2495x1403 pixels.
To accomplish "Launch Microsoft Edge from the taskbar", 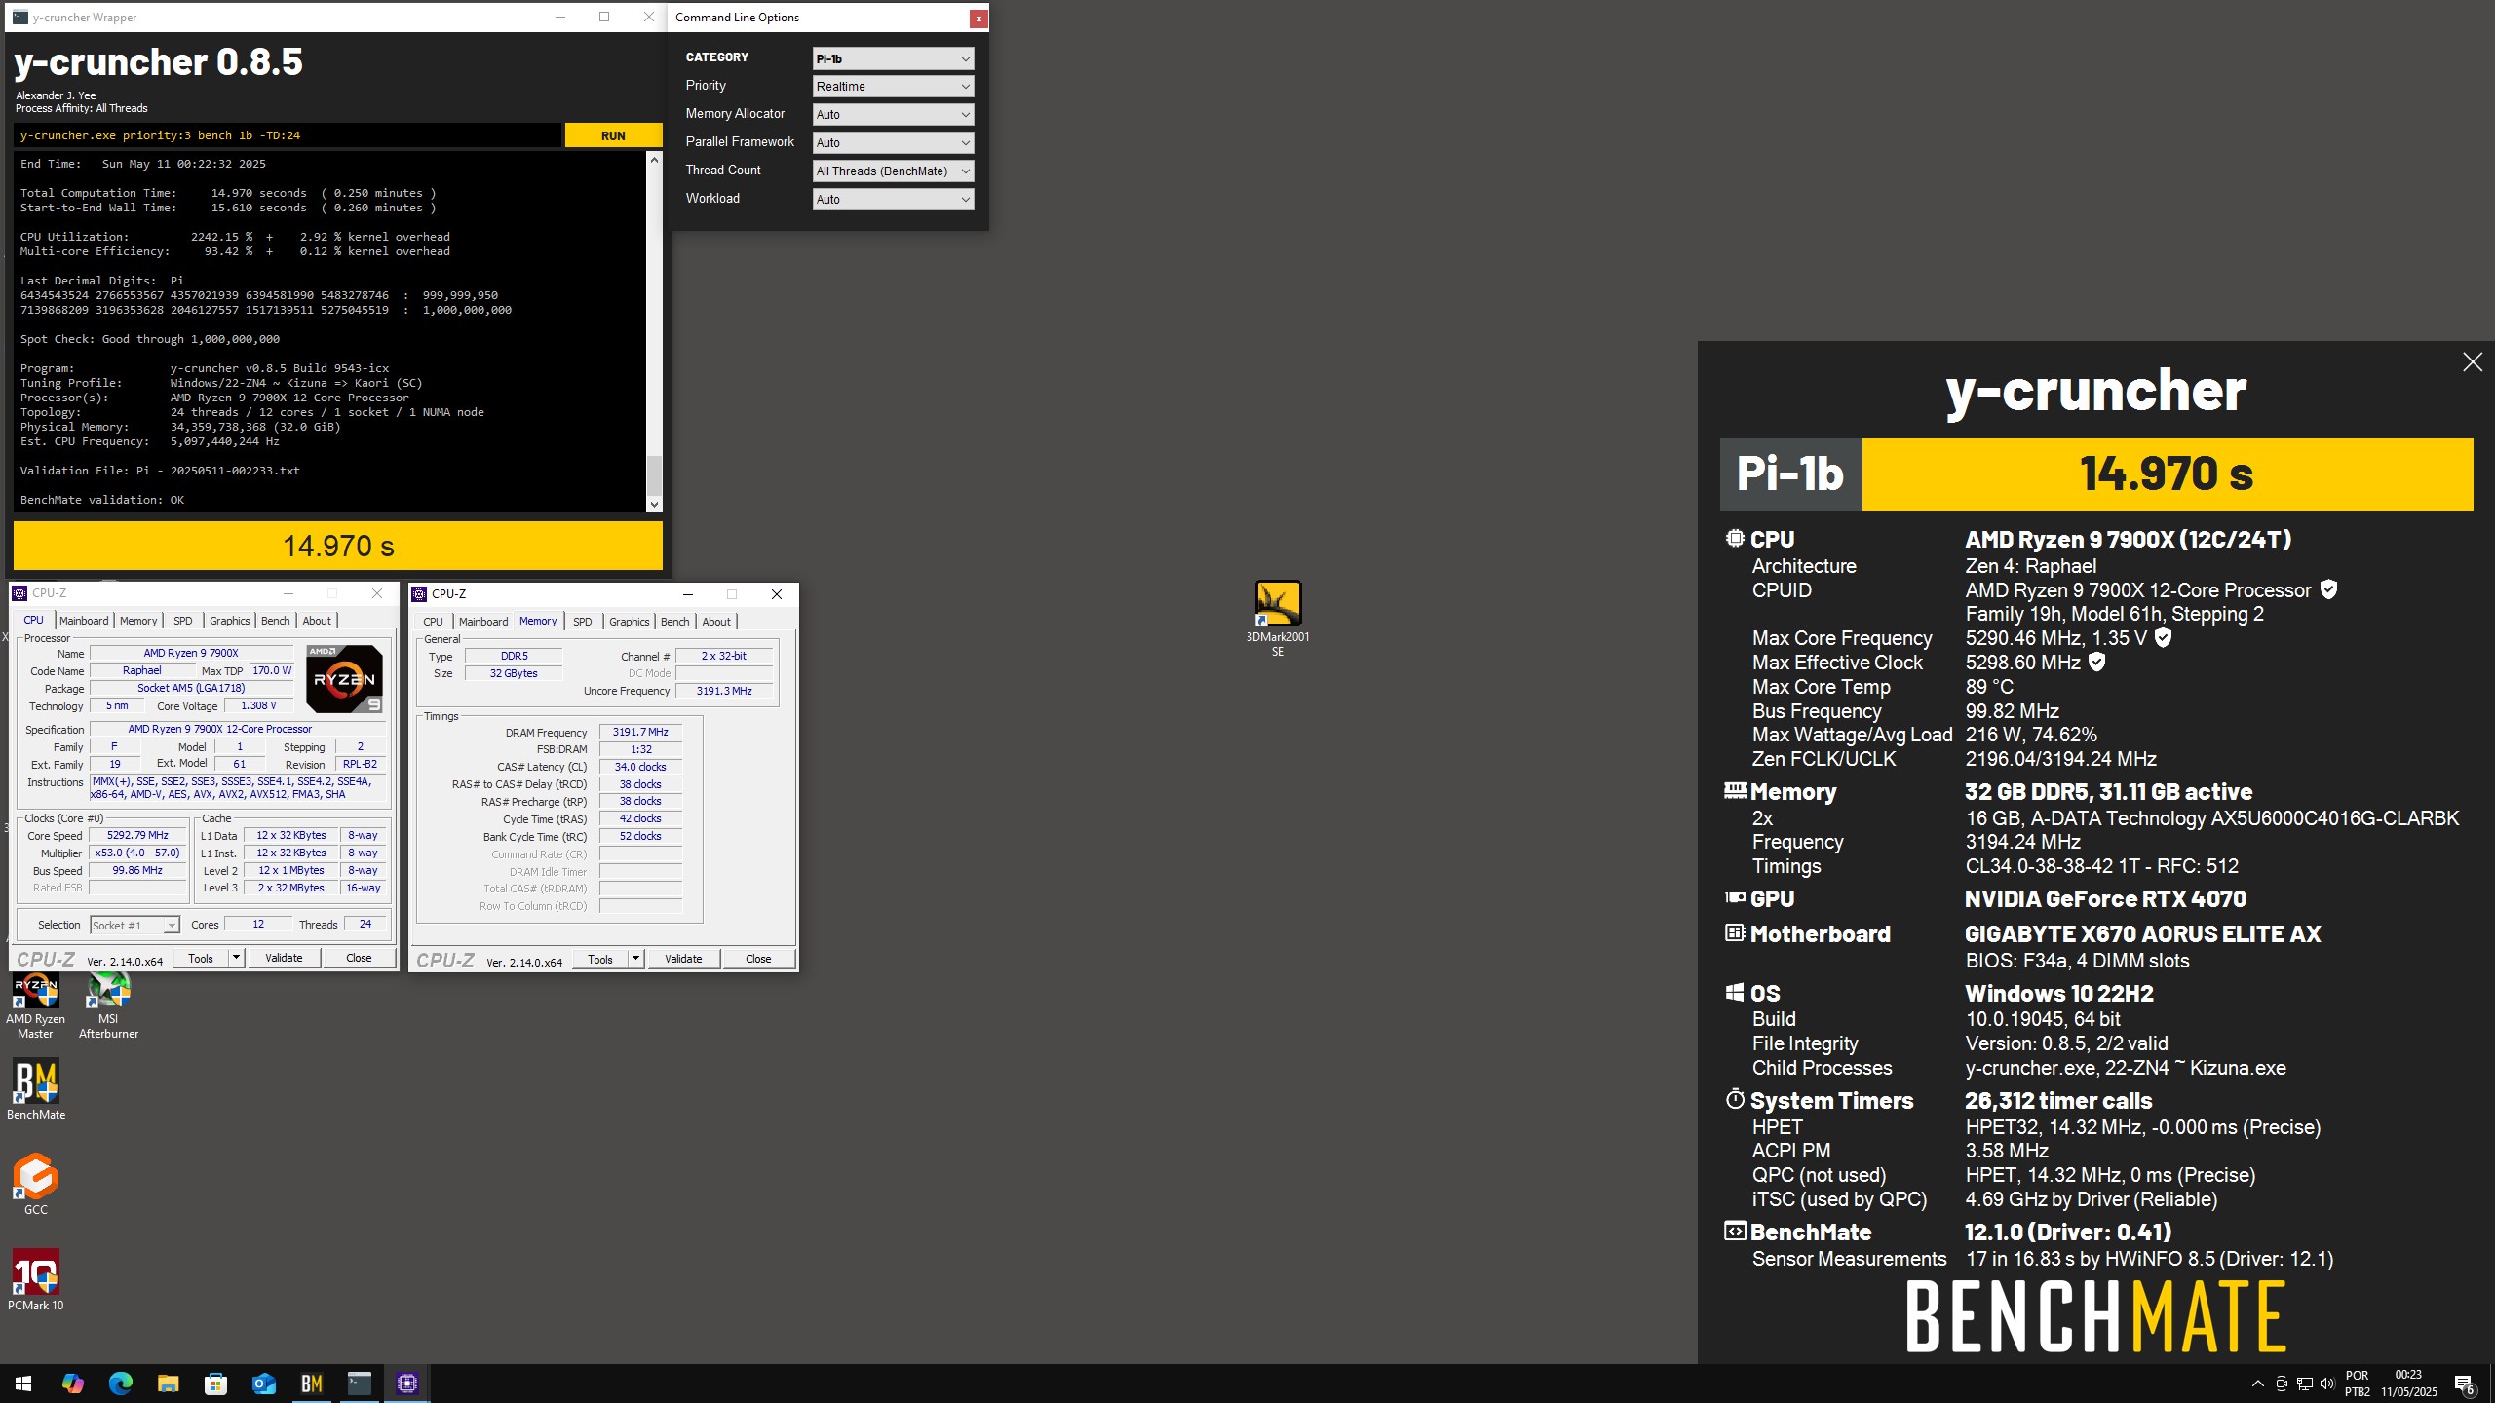I will click(120, 1384).
